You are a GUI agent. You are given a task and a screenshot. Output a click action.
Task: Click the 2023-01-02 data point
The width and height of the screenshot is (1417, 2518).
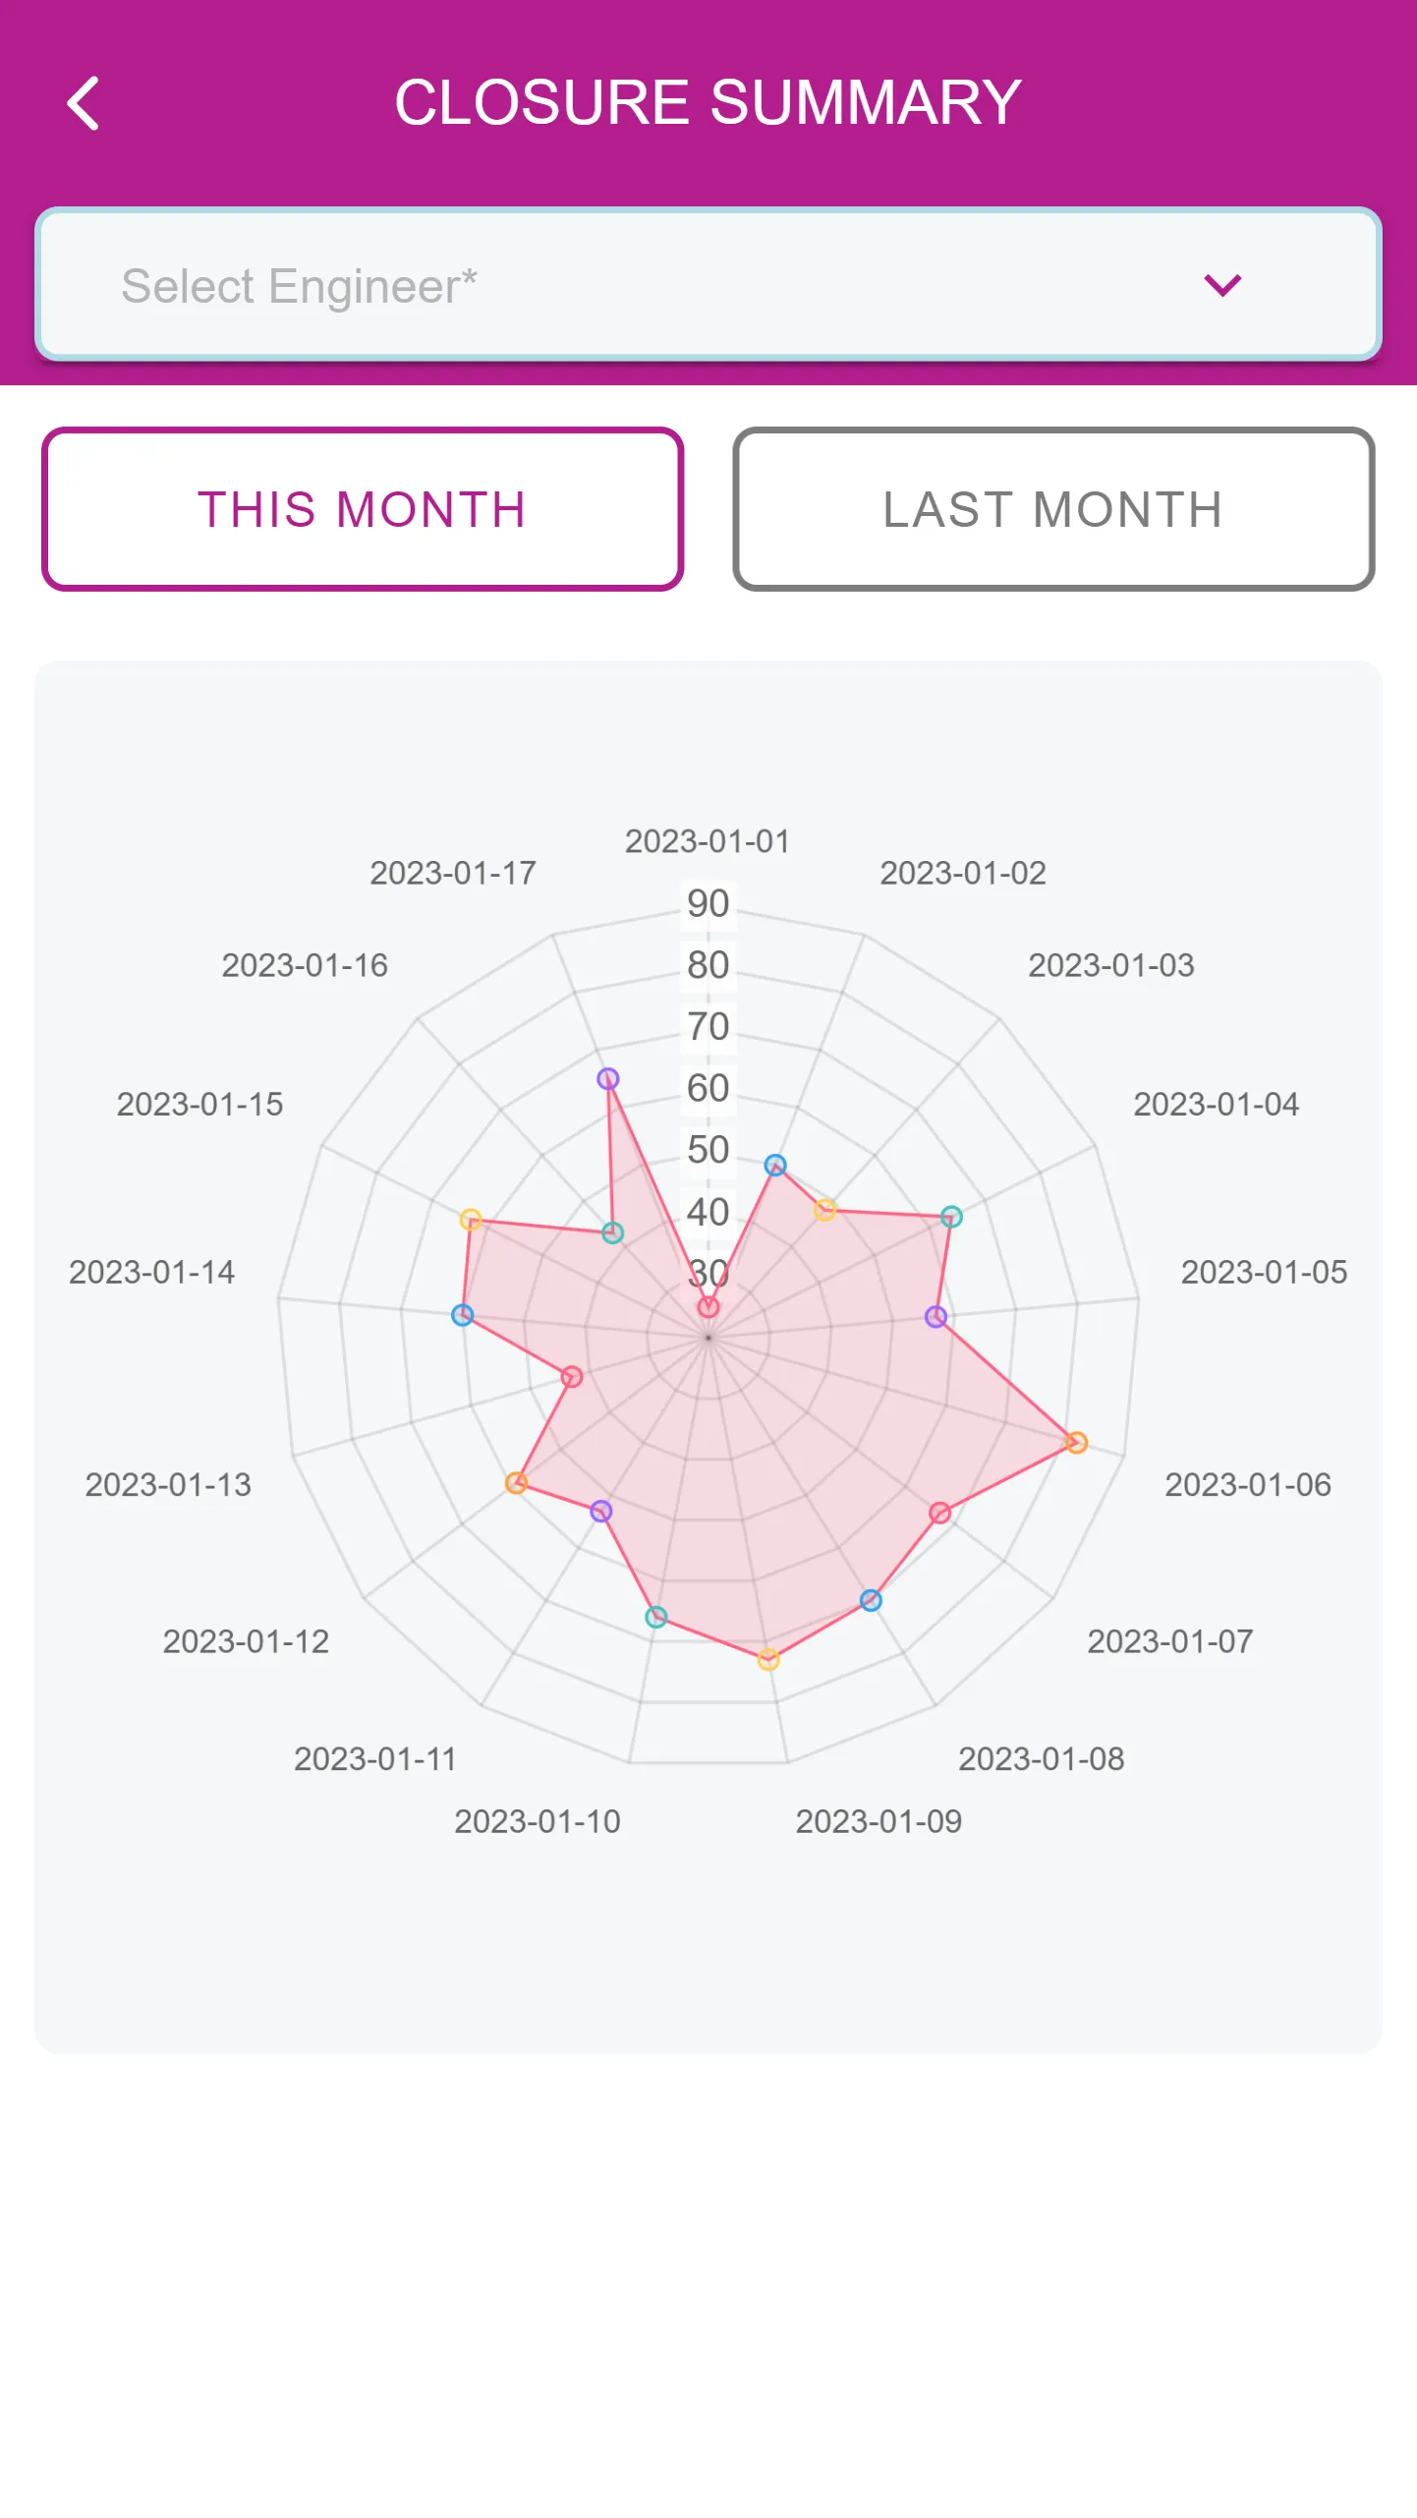775,1166
